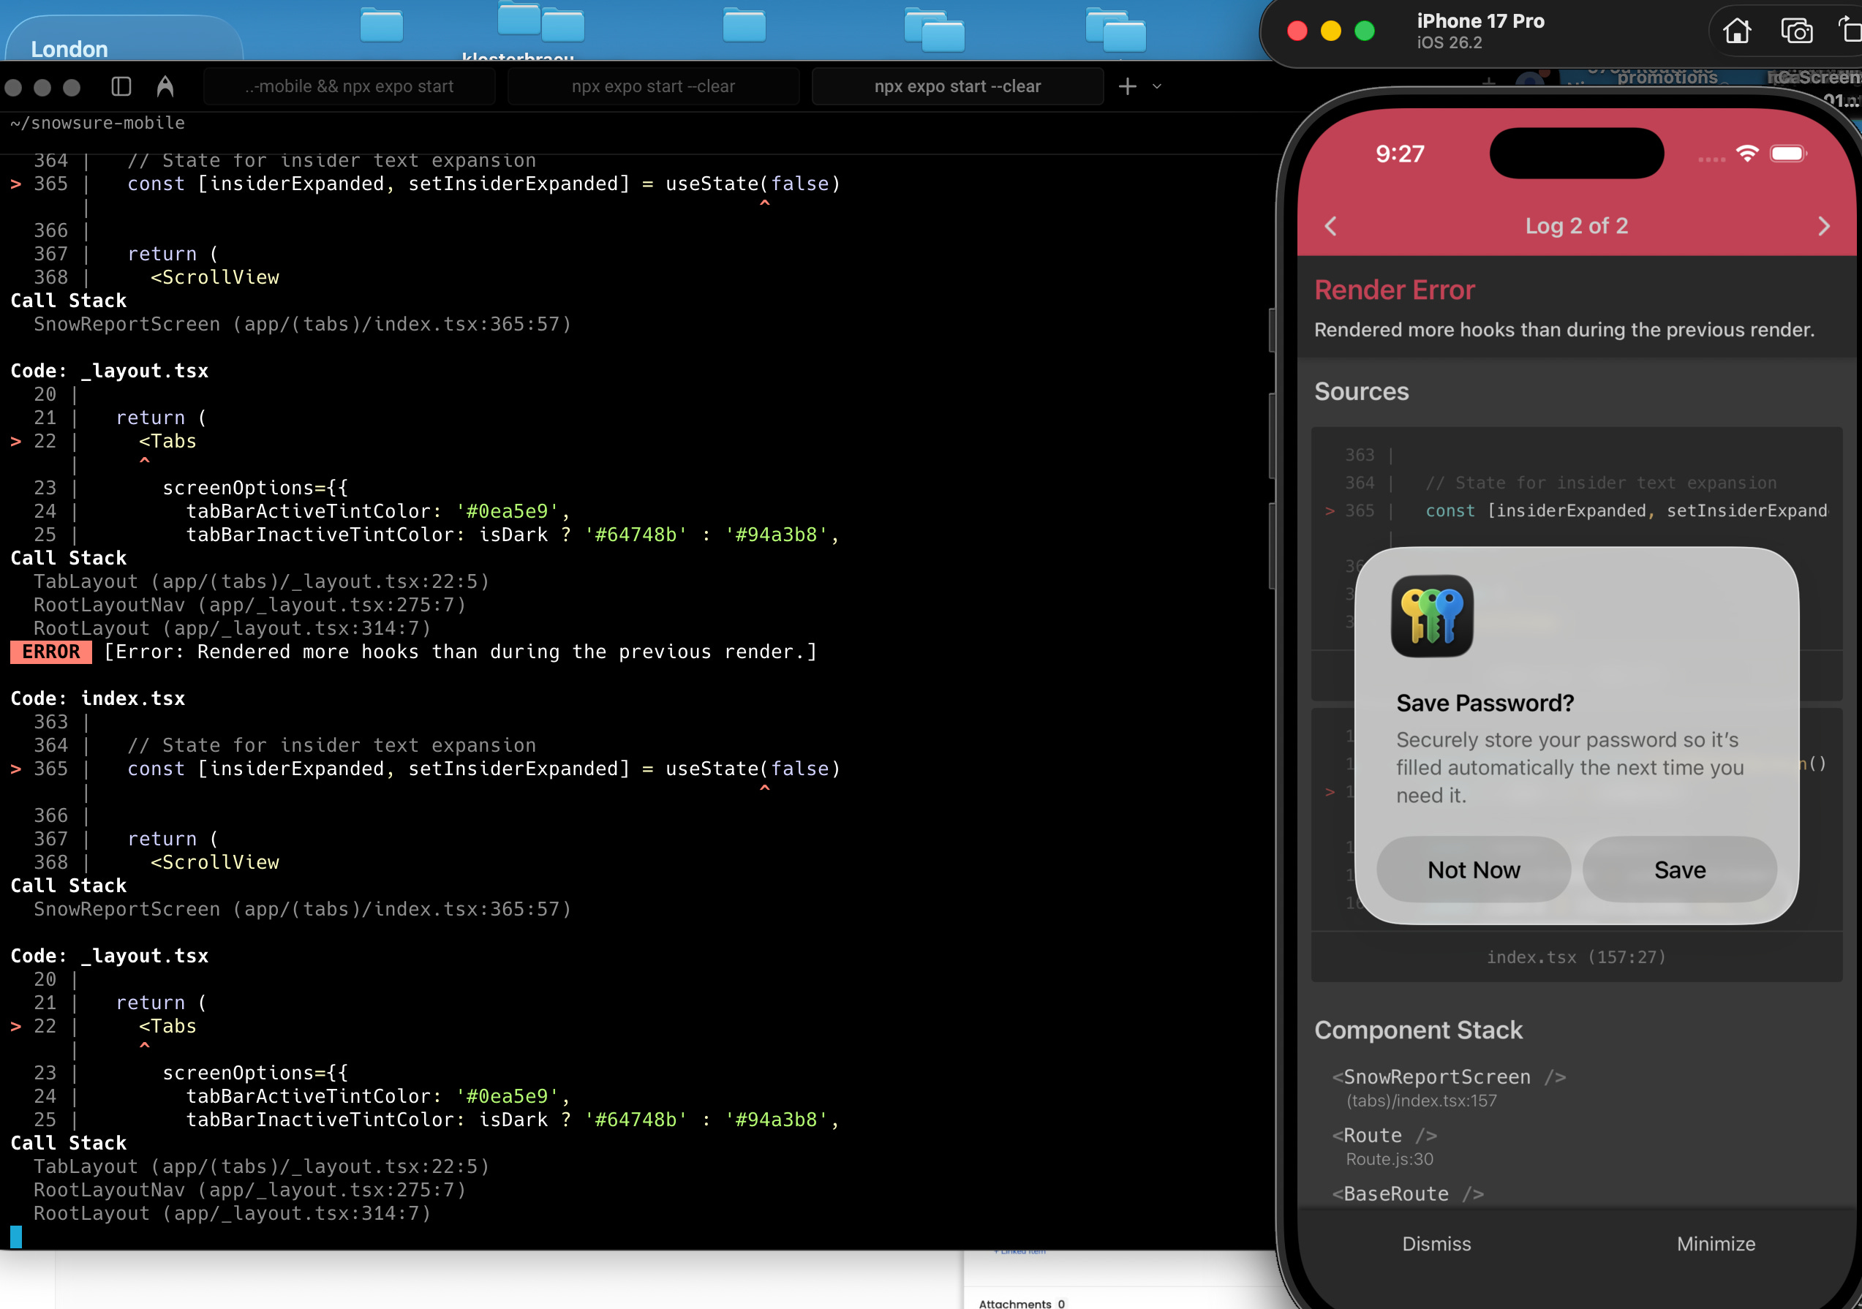The image size is (1862, 1309).
Task: Expand the new tab options chevron
Action: coord(1157,86)
